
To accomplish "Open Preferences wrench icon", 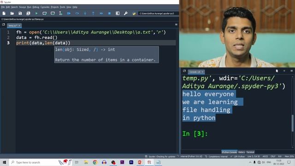I will [x=126, y=13].
